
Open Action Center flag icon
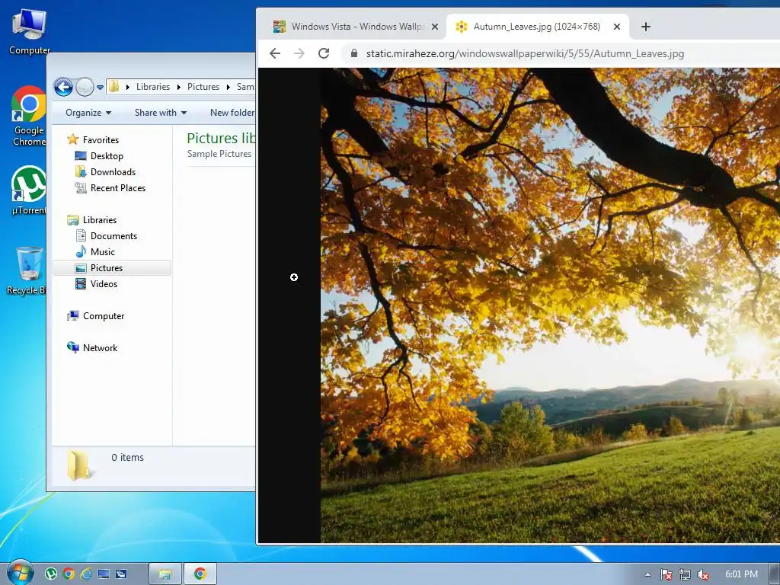[x=666, y=574]
